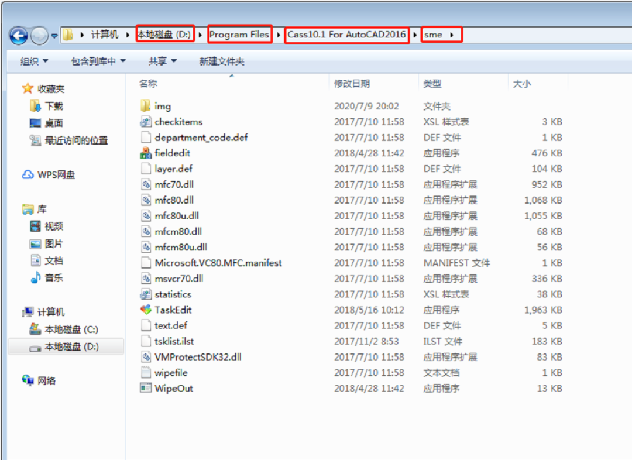632x460 pixels.
Task: Select the WipeOut application icon
Action: (x=146, y=389)
